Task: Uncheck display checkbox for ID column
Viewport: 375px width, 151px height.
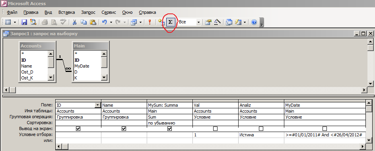Action: click(78, 128)
